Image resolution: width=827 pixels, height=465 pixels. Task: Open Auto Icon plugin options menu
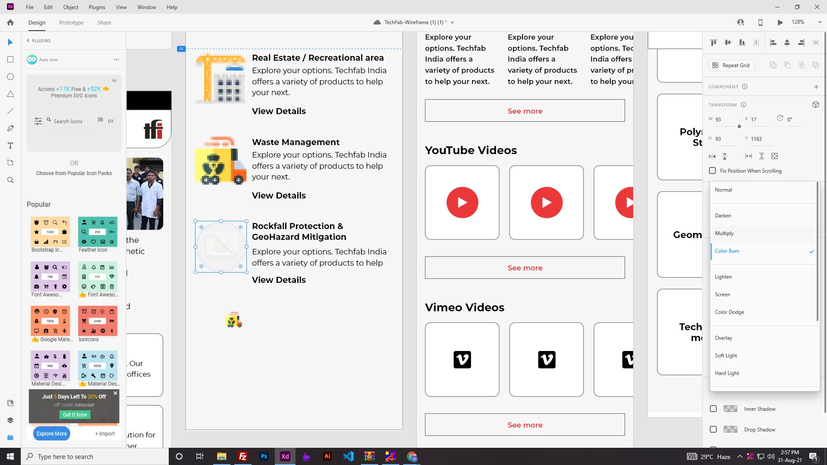pos(116,60)
